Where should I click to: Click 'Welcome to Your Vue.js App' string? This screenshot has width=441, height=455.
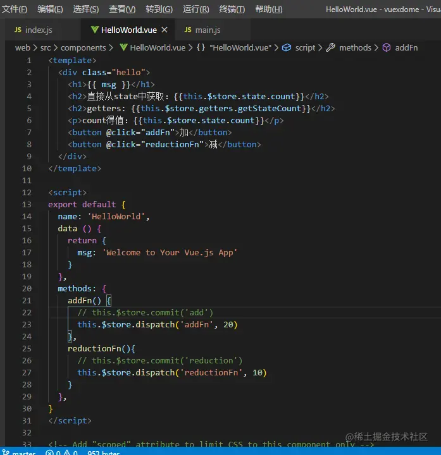coord(170,253)
